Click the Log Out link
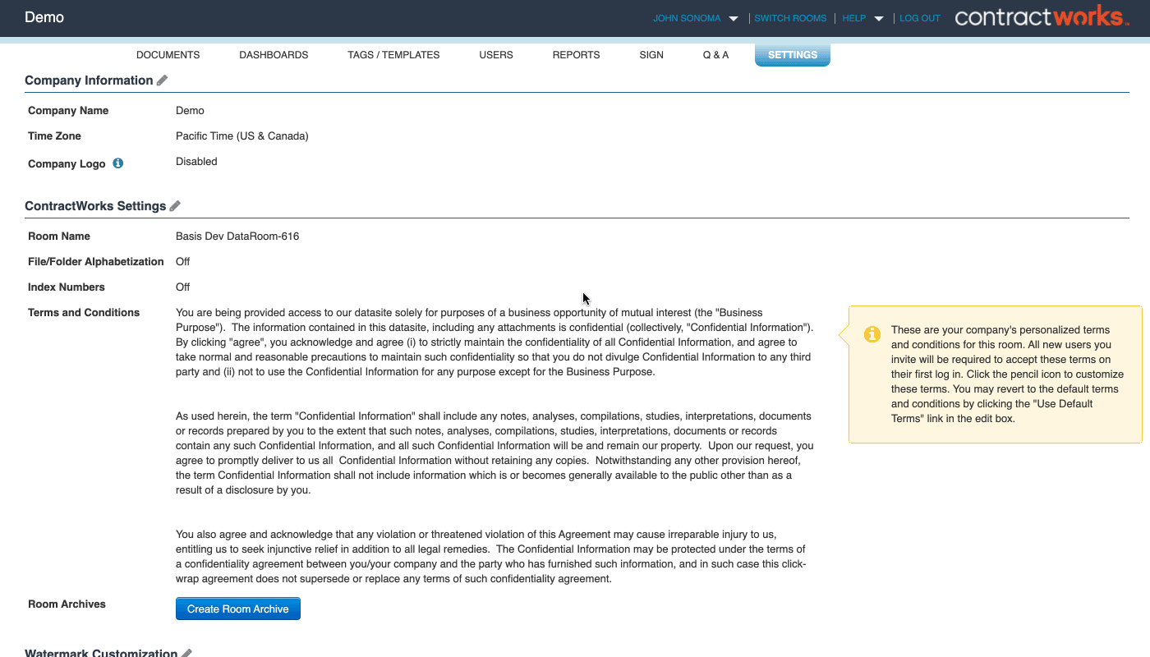Image resolution: width=1150 pixels, height=657 pixels. [x=920, y=18]
